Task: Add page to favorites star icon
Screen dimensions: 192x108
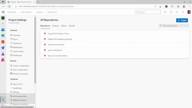Action: [160, 6]
